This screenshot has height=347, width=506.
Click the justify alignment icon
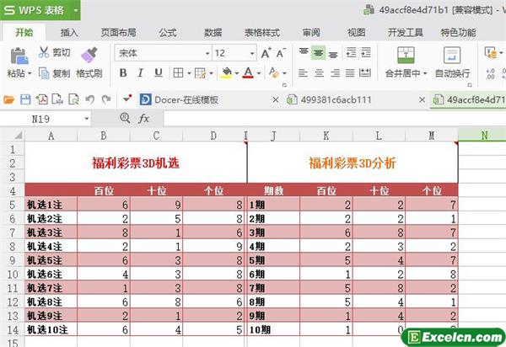(350, 73)
